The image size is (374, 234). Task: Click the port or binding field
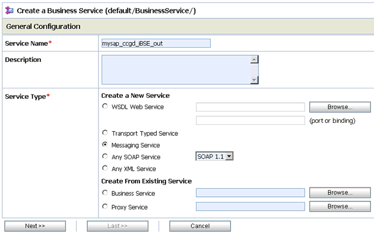click(250, 121)
